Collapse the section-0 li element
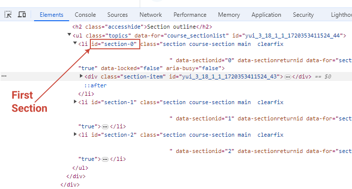 coord(75,43)
